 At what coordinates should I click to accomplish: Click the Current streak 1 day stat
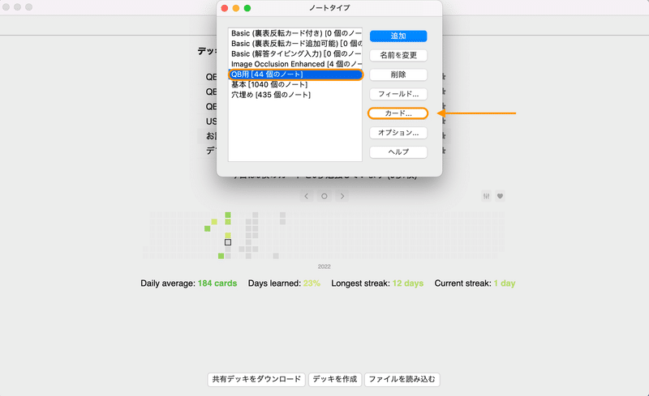point(475,283)
